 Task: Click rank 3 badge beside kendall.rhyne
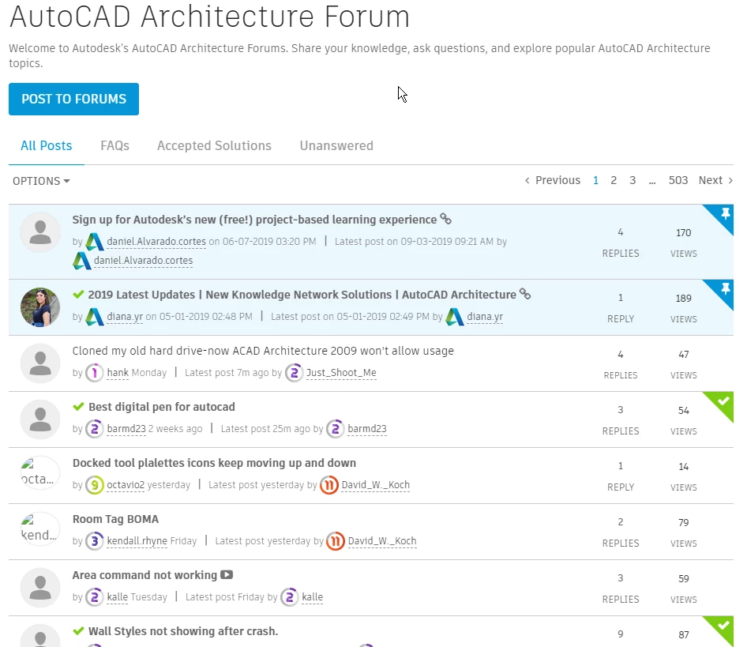click(x=94, y=541)
